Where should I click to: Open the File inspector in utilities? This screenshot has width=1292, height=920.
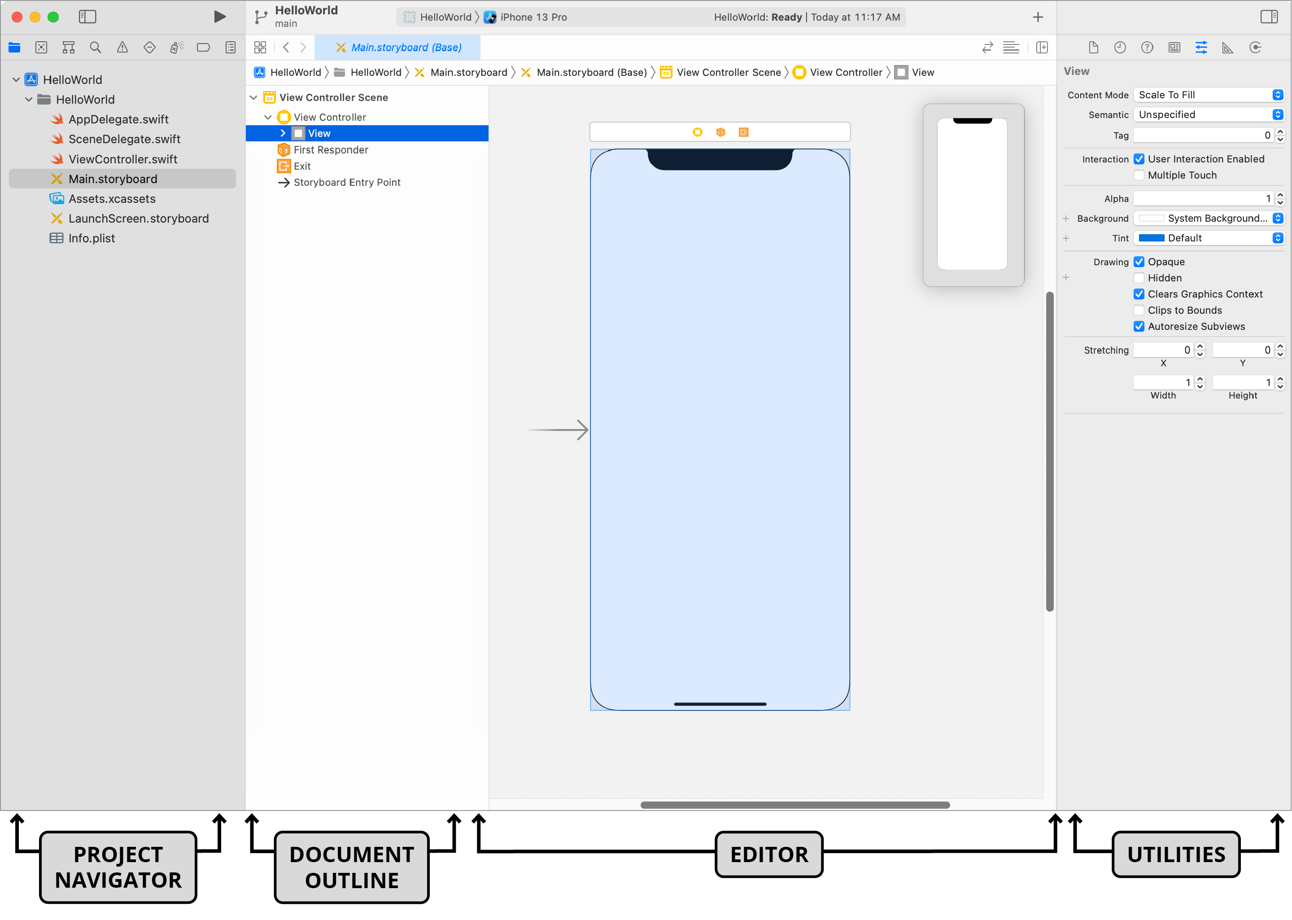pos(1093,47)
